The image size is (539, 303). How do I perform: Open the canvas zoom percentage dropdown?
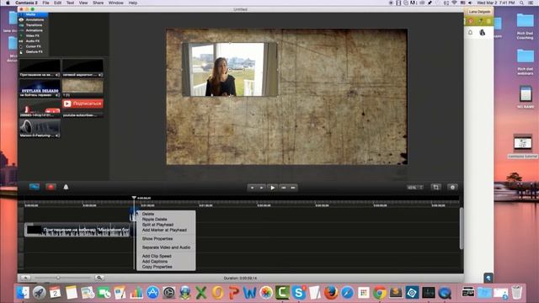click(414, 187)
